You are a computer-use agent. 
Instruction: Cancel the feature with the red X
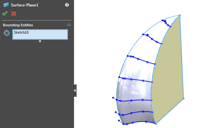coord(14,13)
